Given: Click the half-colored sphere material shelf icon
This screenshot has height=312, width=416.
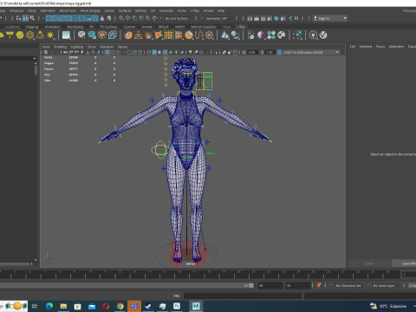Looking at the screenshot, I should [261, 36].
